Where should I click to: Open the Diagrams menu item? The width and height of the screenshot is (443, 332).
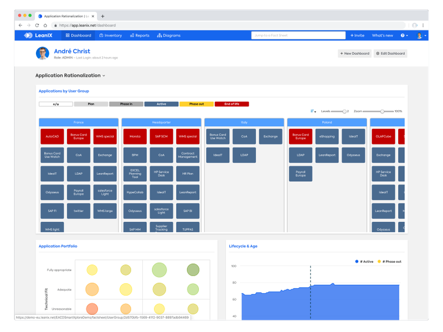click(x=169, y=35)
